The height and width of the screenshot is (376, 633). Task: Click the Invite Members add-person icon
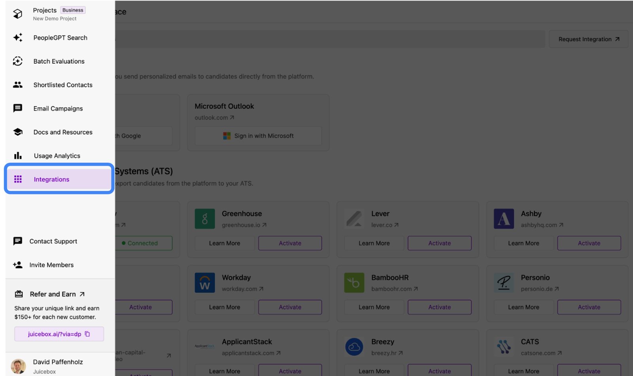pyautogui.click(x=18, y=265)
